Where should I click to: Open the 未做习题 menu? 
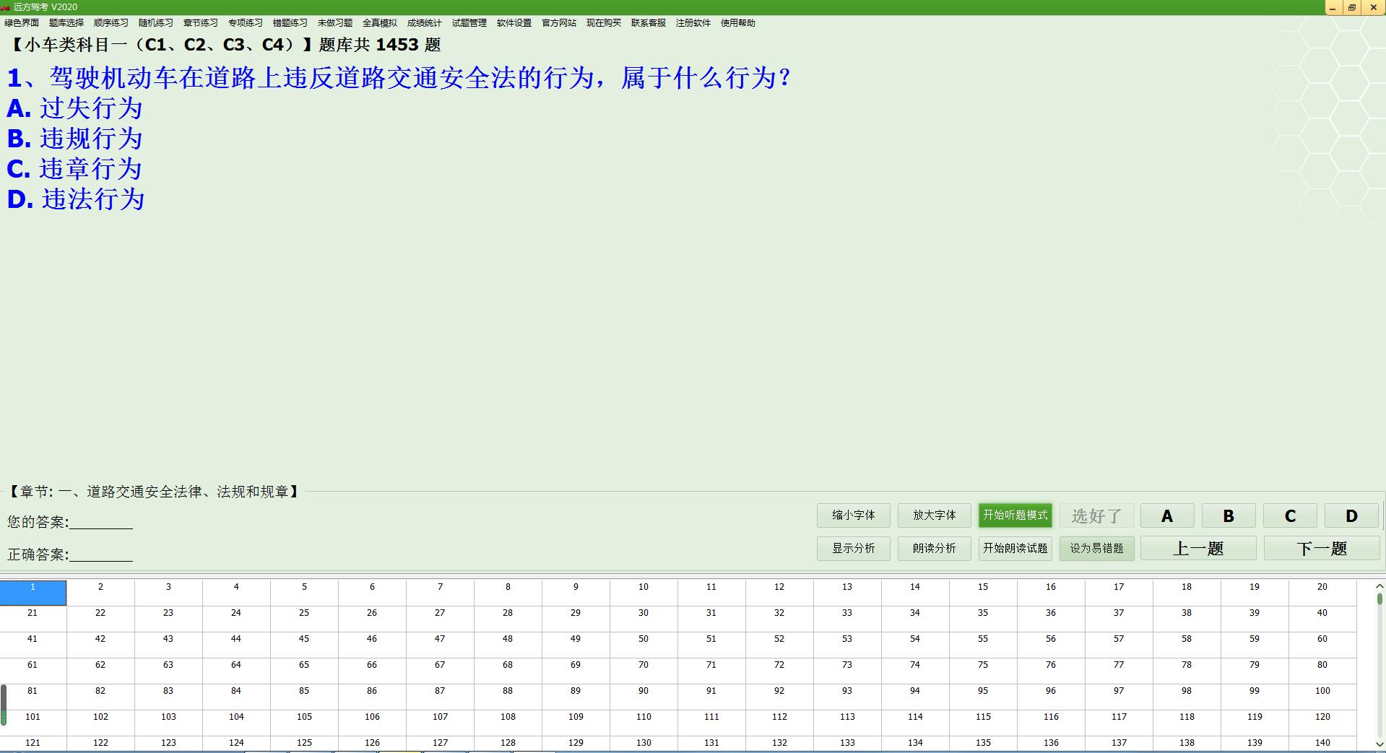[335, 23]
